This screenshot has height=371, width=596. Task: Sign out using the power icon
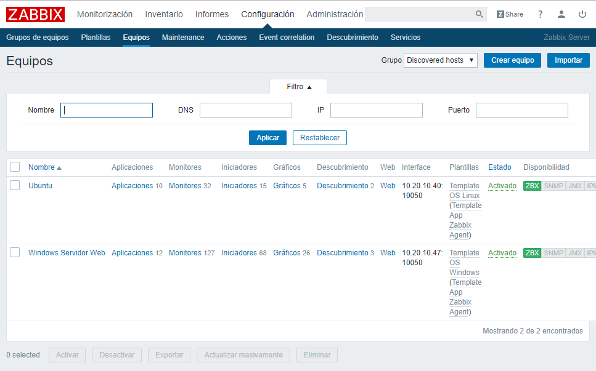(x=582, y=14)
